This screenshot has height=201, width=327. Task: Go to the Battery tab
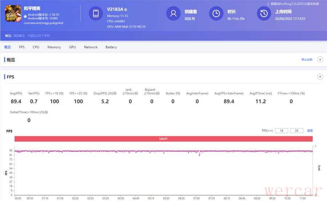click(111, 47)
